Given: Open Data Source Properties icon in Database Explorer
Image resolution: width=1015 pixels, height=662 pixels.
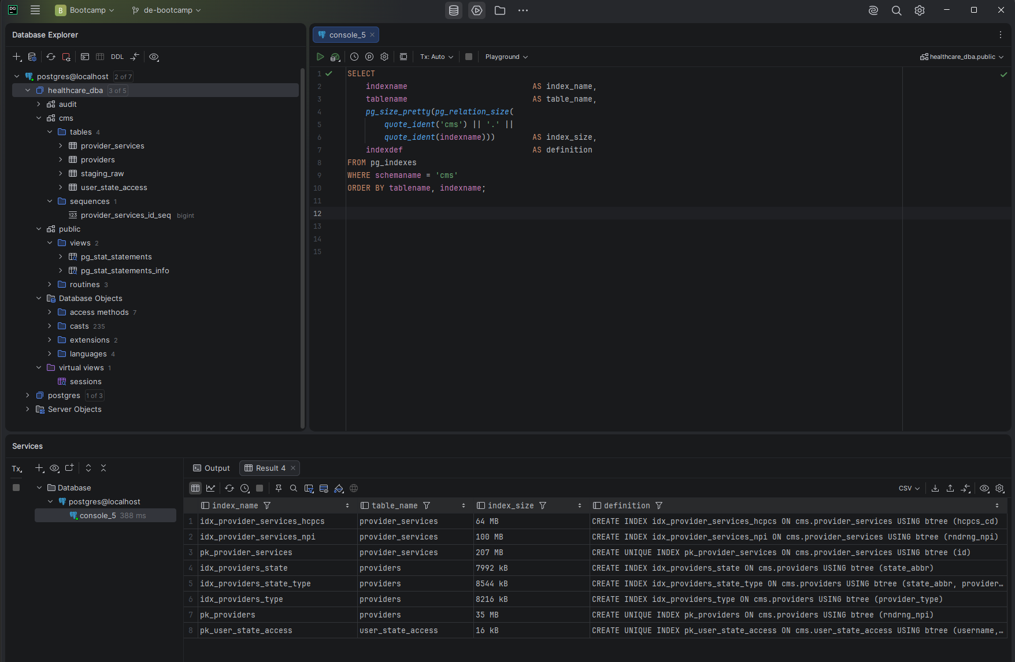Looking at the screenshot, I should click(x=32, y=57).
